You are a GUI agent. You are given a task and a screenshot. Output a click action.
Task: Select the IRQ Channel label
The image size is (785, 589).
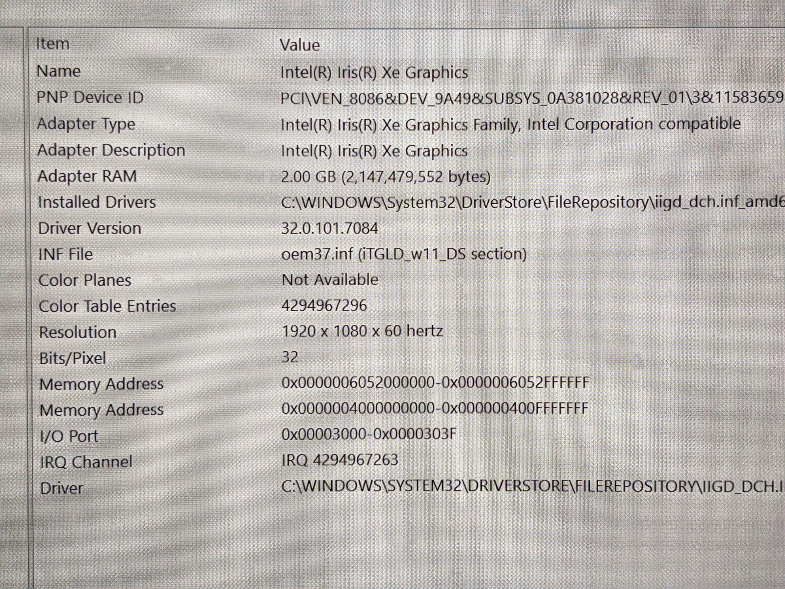click(86, 462)
